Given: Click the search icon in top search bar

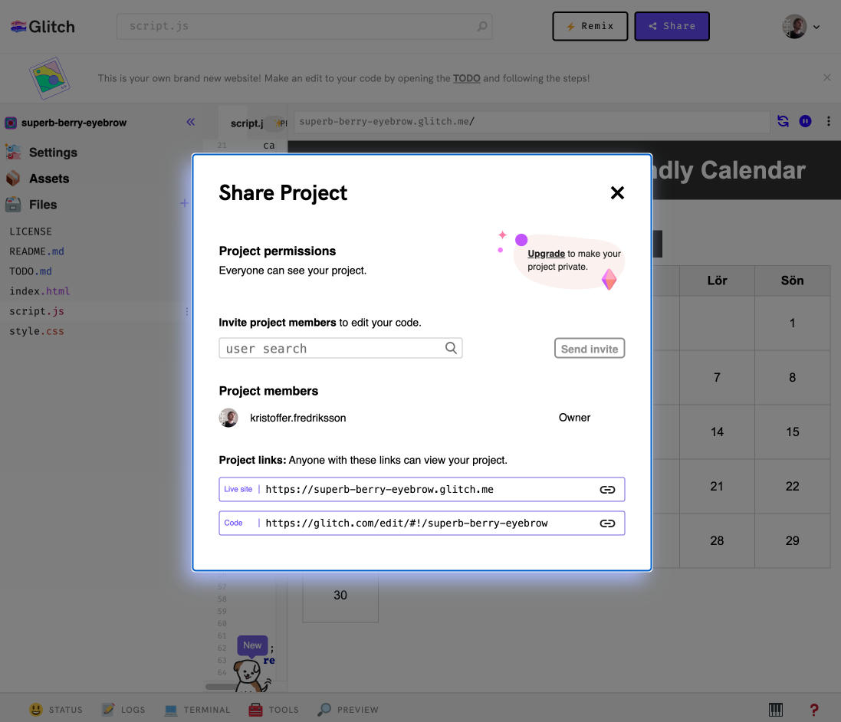Looking at the screenshot, I should [x=482, y=26].
